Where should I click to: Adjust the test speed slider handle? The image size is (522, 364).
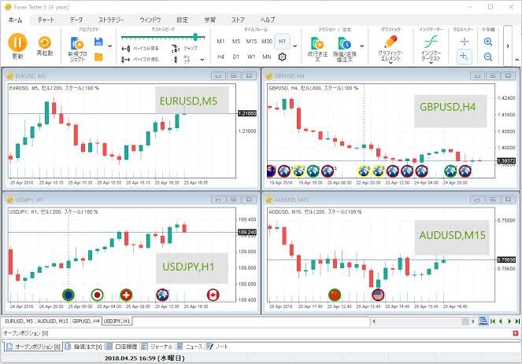point(194,36)
